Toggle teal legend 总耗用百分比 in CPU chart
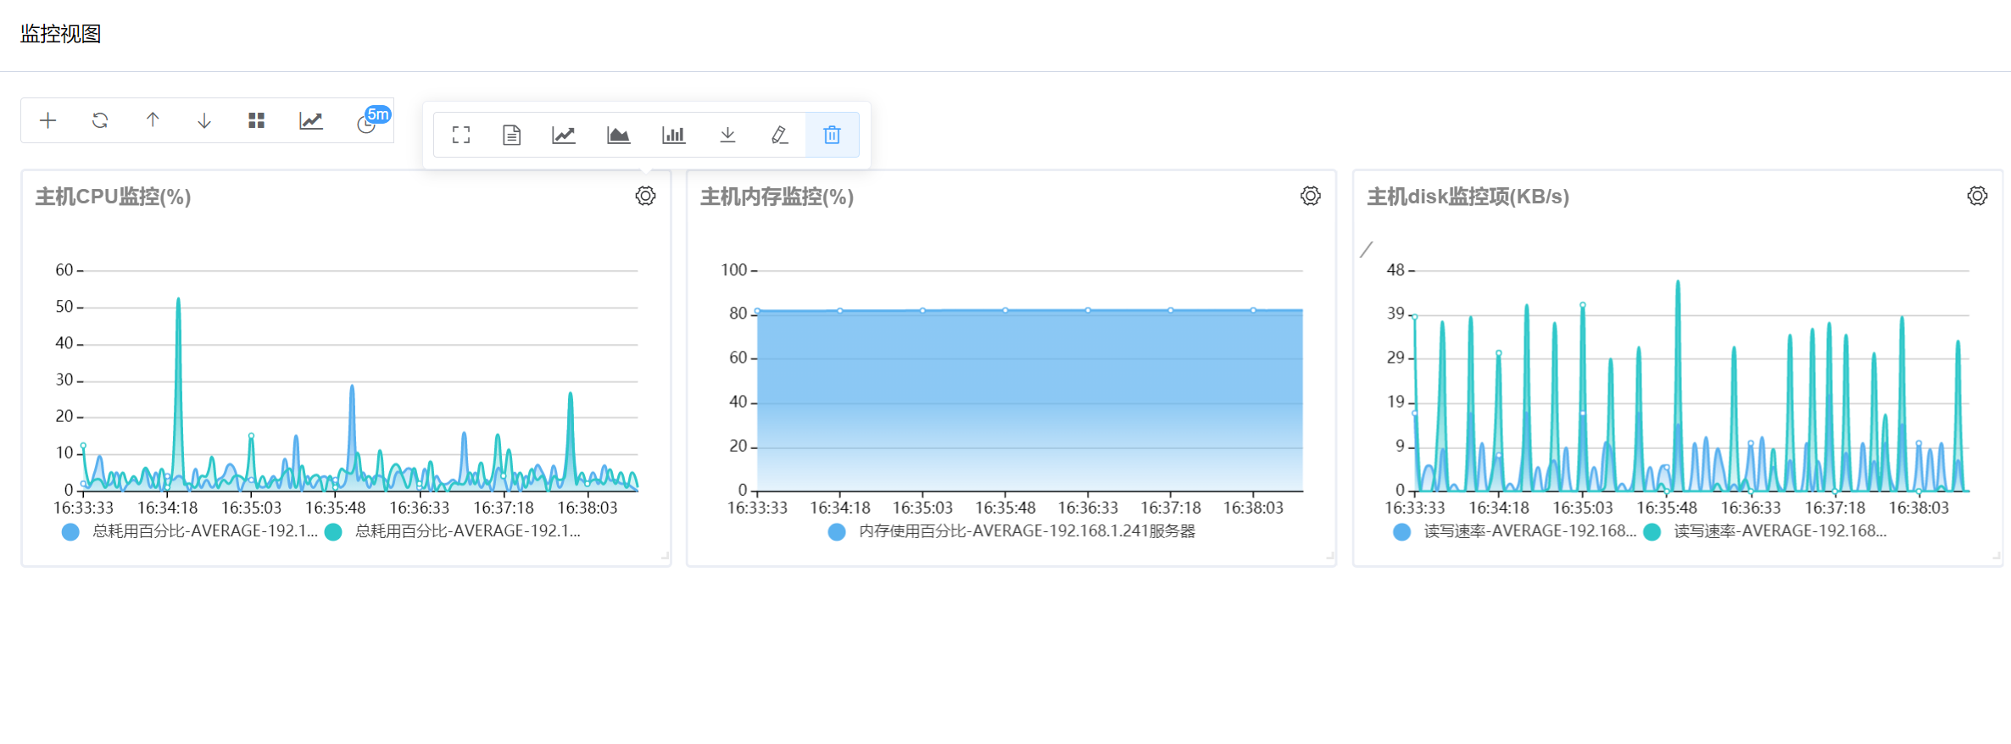 (x=454, y=531)
